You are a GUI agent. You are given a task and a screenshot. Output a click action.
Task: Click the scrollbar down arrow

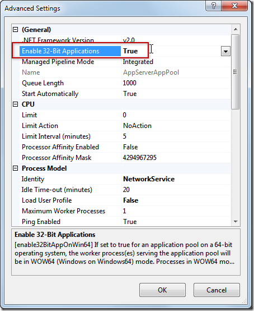[x=236, y=221]
